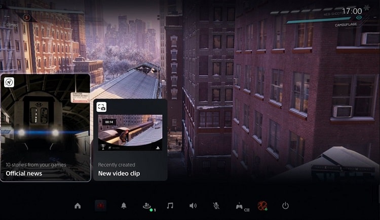
Task: Toggle the muted microphone icon
Action: 216,206
